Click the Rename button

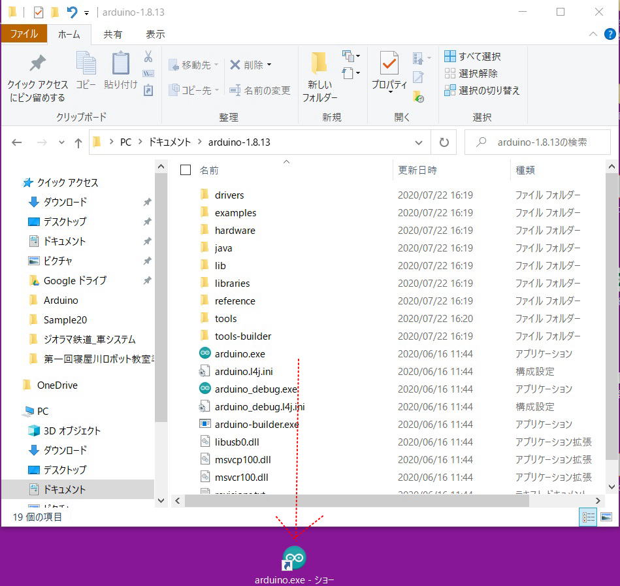coord(260,90)
